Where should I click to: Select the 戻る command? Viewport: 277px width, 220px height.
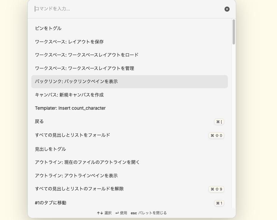129,122
